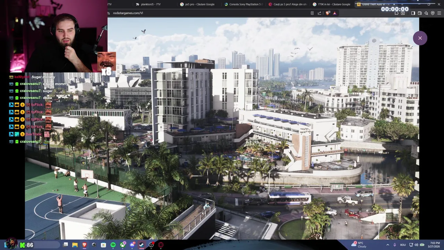The image size is (444, 250).
Task: Open Task View from the taskbar
Action: pos(66,245)
